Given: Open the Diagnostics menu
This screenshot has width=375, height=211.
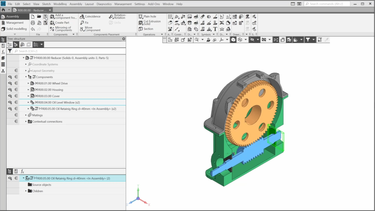Looking at the screenshot, I should pyautogui.click(x=104, y=4).
